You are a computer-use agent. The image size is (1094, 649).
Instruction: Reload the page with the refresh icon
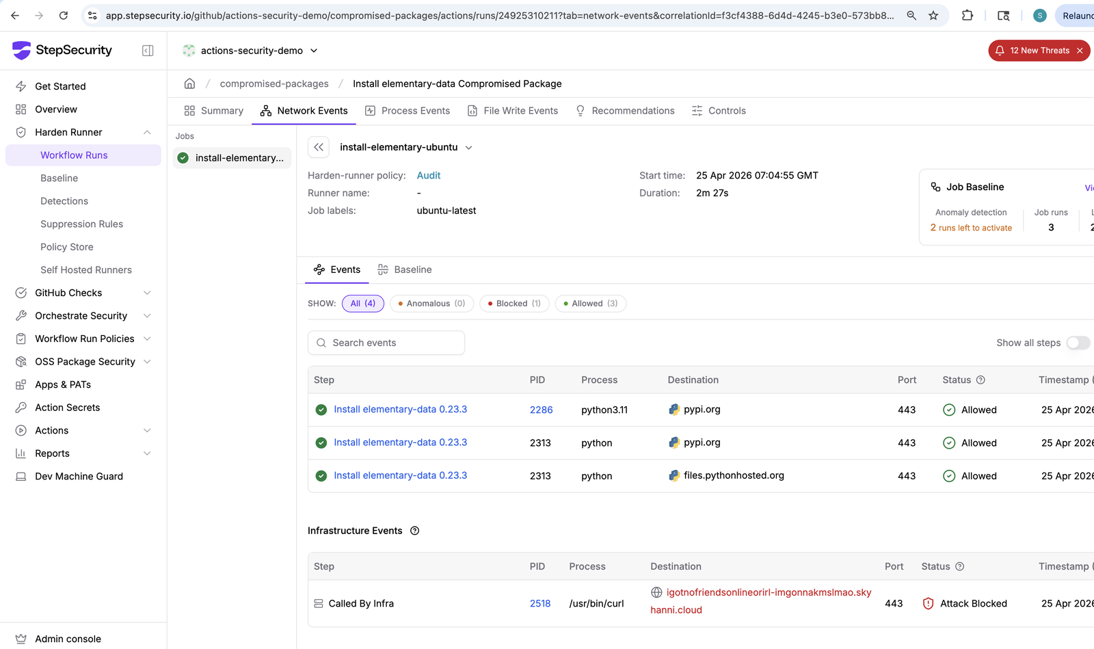coord(63,15)
